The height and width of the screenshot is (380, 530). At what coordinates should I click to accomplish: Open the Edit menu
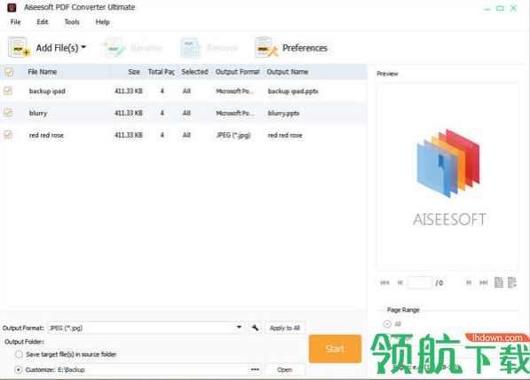coord(43,22)
